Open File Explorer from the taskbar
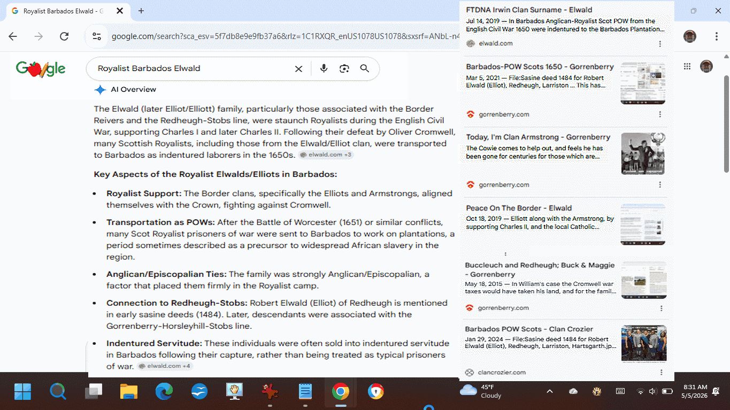 (x=129, y=392)
